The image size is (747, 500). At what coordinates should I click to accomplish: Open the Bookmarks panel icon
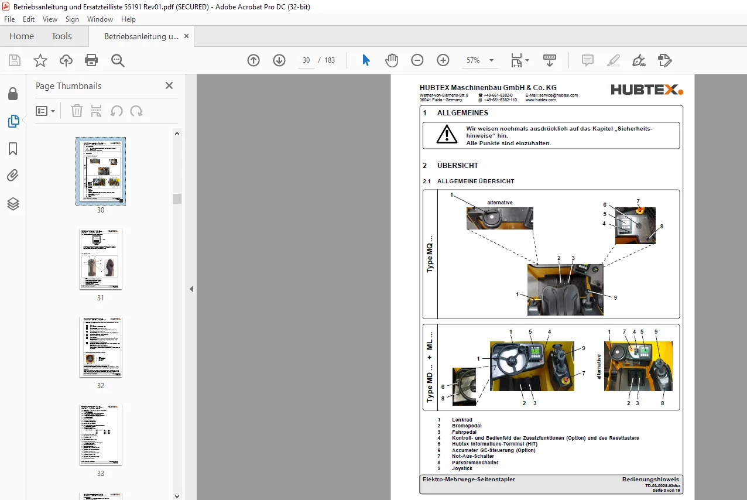click(13, 149)
